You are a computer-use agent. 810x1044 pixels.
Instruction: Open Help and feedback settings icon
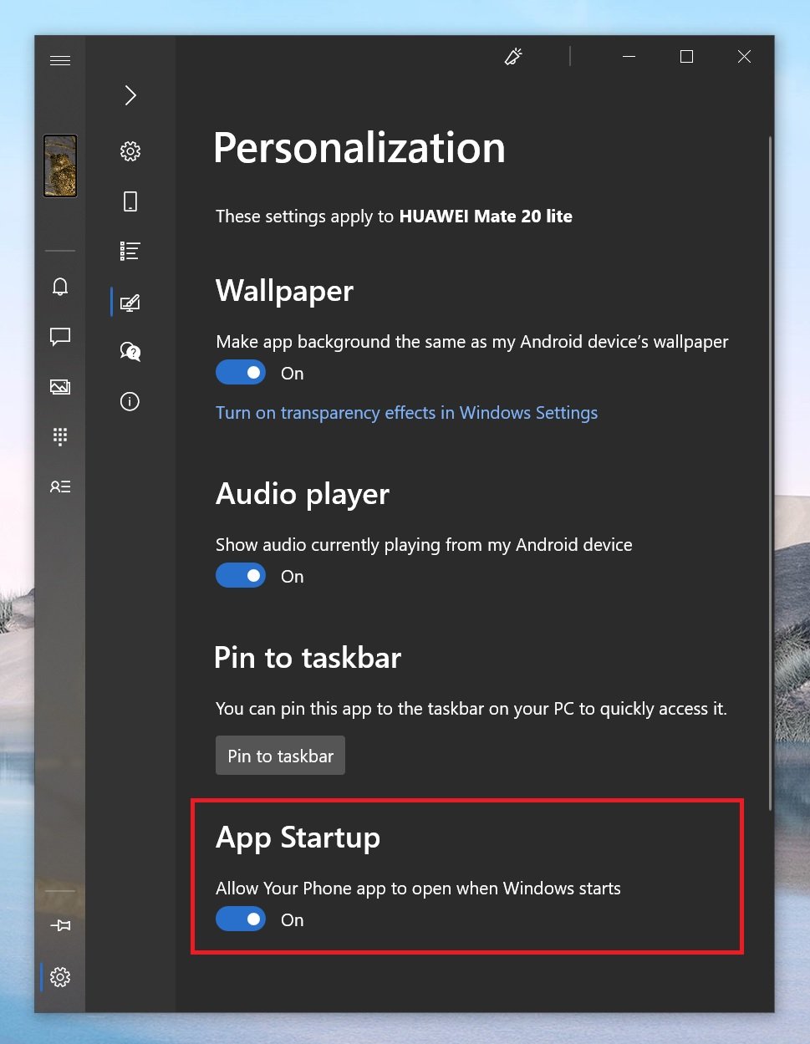pos(130,351)
